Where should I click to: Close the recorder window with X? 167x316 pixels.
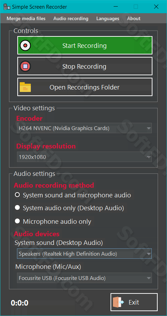coord(156,7)
